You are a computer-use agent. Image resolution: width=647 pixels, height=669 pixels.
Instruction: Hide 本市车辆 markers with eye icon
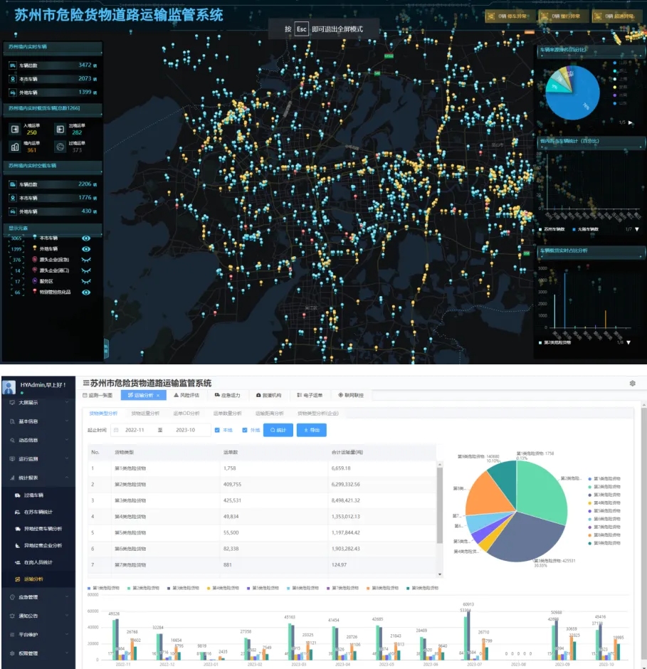pyautogui.click(x=86, y=238)
